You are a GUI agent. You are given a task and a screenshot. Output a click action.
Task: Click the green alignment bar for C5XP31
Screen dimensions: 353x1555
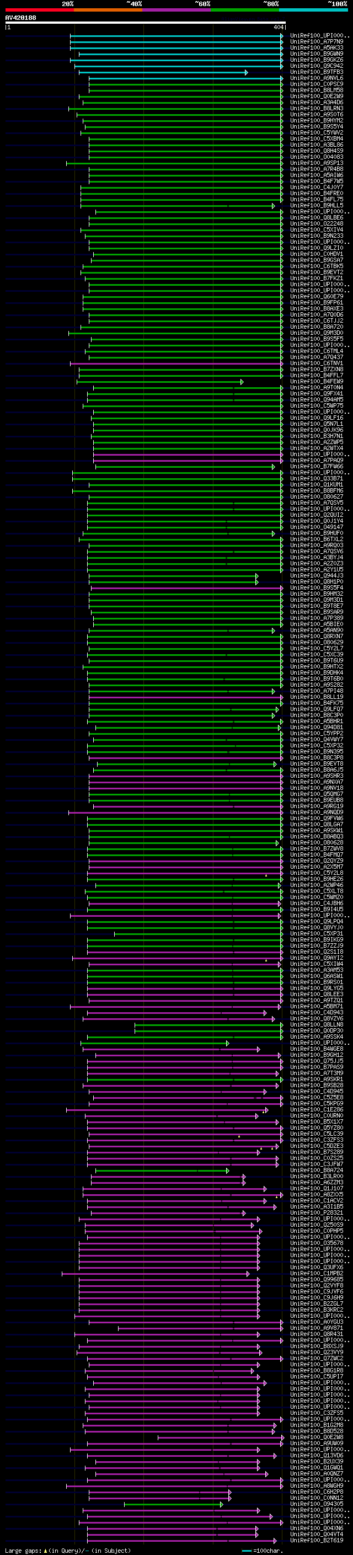[199, 934]
